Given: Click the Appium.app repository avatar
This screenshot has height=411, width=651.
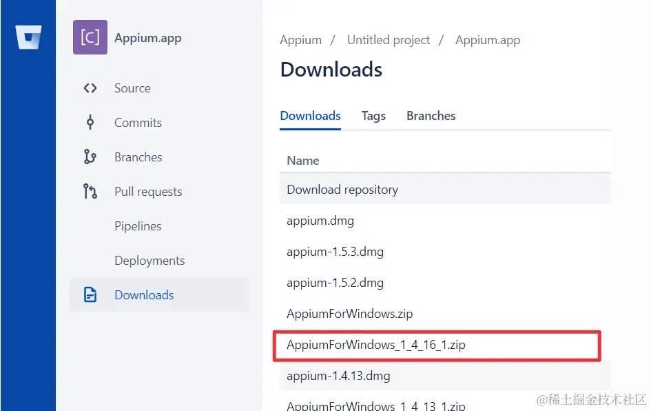Looking at the screenshot, I should (x=90, y=37).
